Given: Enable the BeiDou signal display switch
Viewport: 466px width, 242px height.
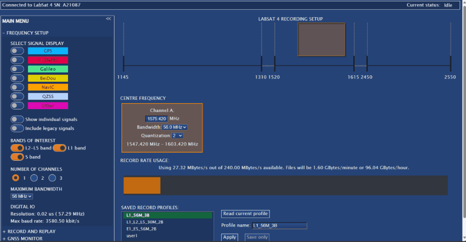Looking at the screenshot, I should tap(17, 78).
